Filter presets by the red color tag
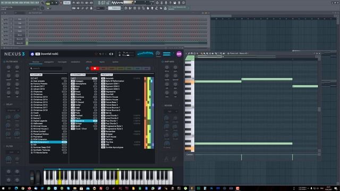340x191 pixels. tap(103, 68)
